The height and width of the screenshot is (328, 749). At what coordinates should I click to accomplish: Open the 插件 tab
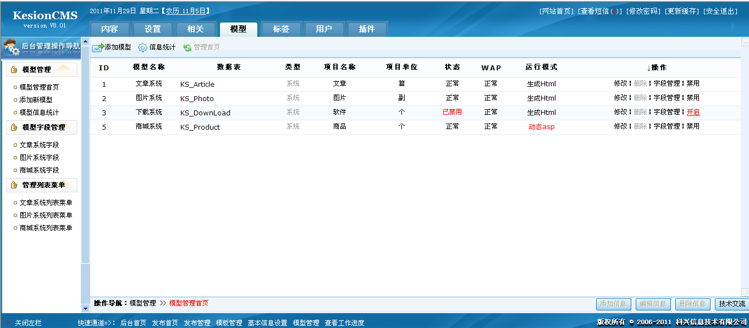click(x=367, y=30)
